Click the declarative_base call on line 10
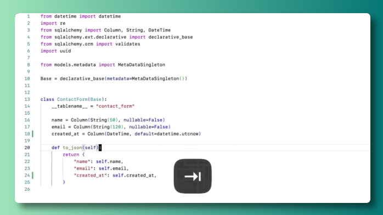383x215 pixels. pos(82,78)
